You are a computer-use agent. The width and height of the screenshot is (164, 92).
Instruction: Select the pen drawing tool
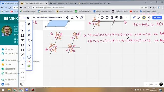pyautogui.click(x=29, y=31)
